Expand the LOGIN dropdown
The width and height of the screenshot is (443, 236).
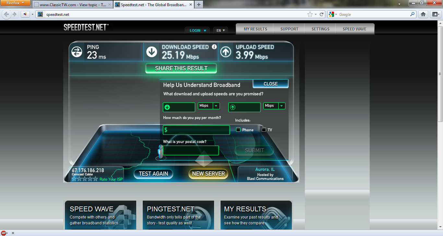tap(197, 30)
